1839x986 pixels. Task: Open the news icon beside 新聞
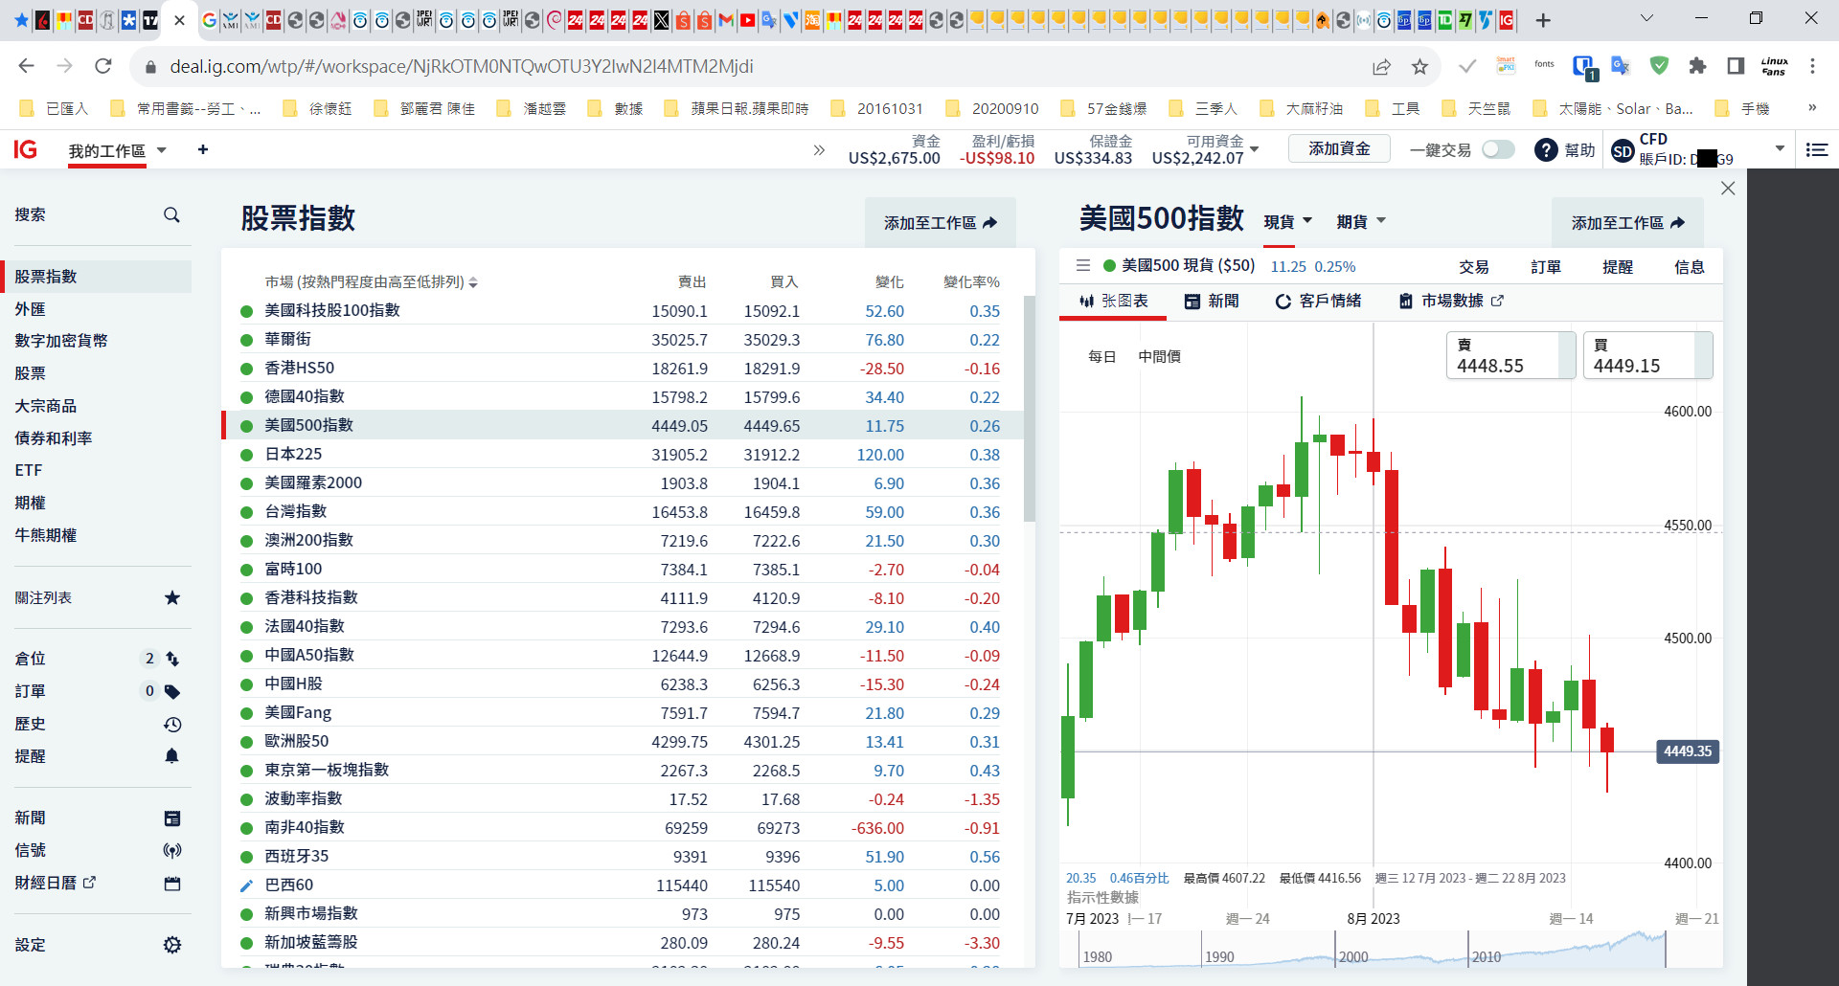172,818
